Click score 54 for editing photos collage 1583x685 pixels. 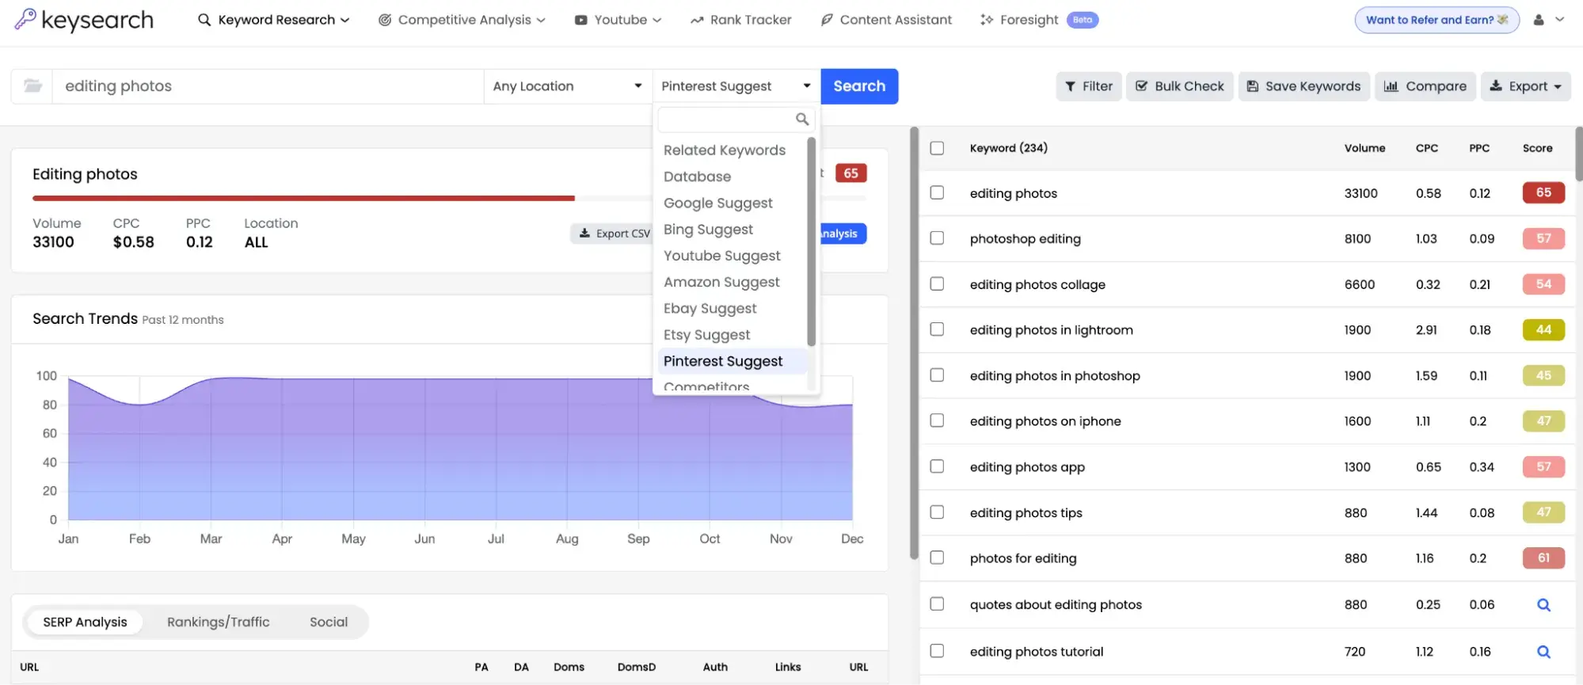point(1543,284)
